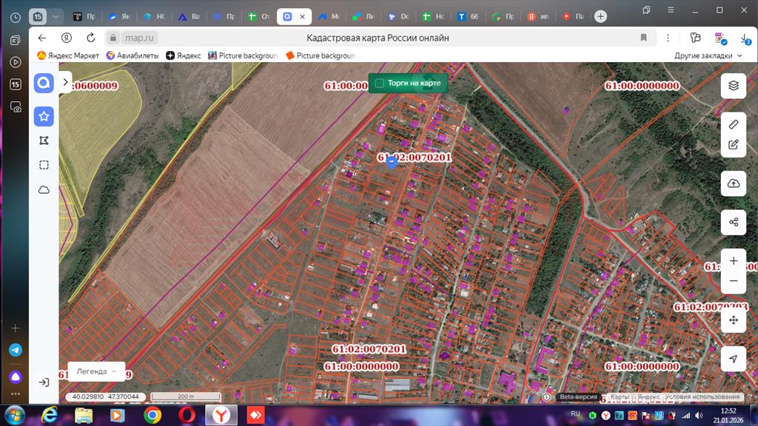Open the edit/draw note tool
This screenshot has height=426, width=758.
[x=733, y=144]
